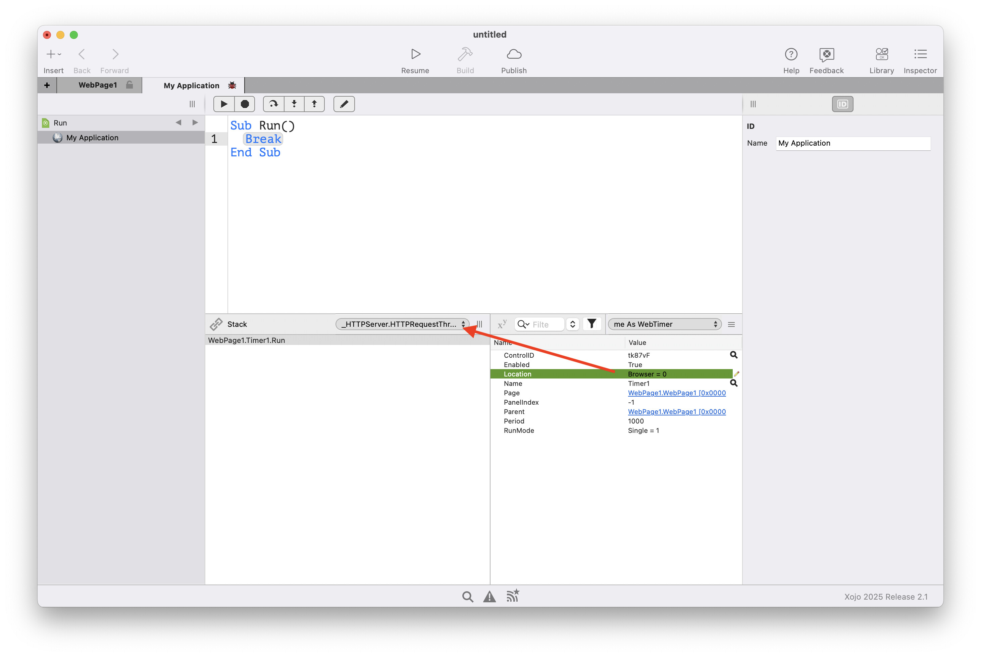Follow the Page WebPage1.WebPage1 link
981x657 pixels.
click(x=676, y=393)
